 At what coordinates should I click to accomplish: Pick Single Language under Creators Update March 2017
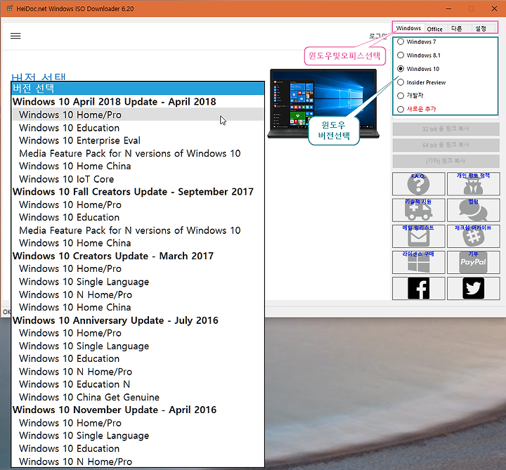(138, 282)
